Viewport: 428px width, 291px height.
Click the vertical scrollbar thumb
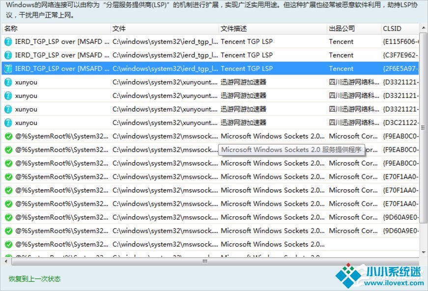tap(423, 127)
